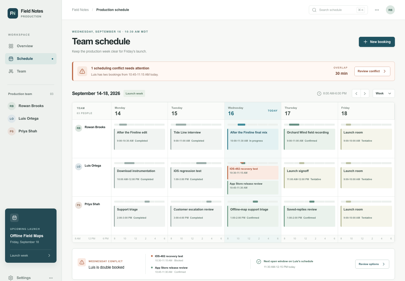Click the clock icon beside 8:00 AM-6:00 PM
This screenshot has height=281, width=405.
[x=319, y=94]
